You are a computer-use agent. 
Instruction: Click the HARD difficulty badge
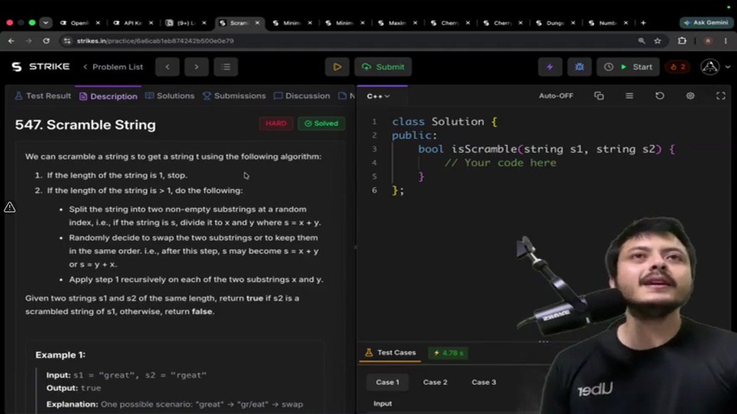coord(276,123)
